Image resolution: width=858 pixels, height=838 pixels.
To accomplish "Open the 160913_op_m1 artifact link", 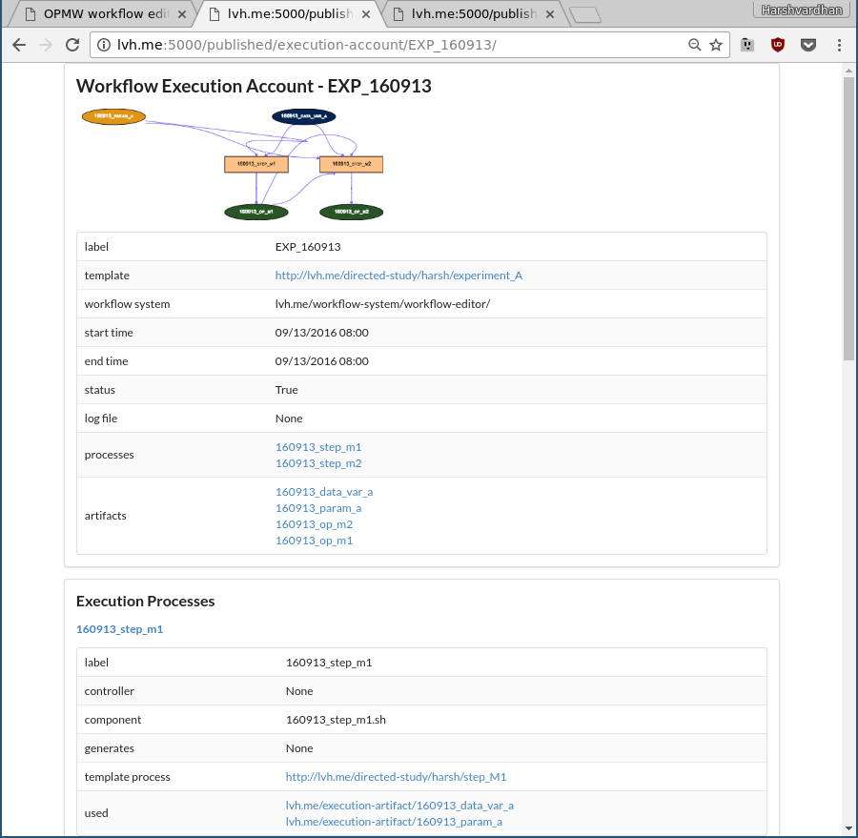I will pos(314,541).
